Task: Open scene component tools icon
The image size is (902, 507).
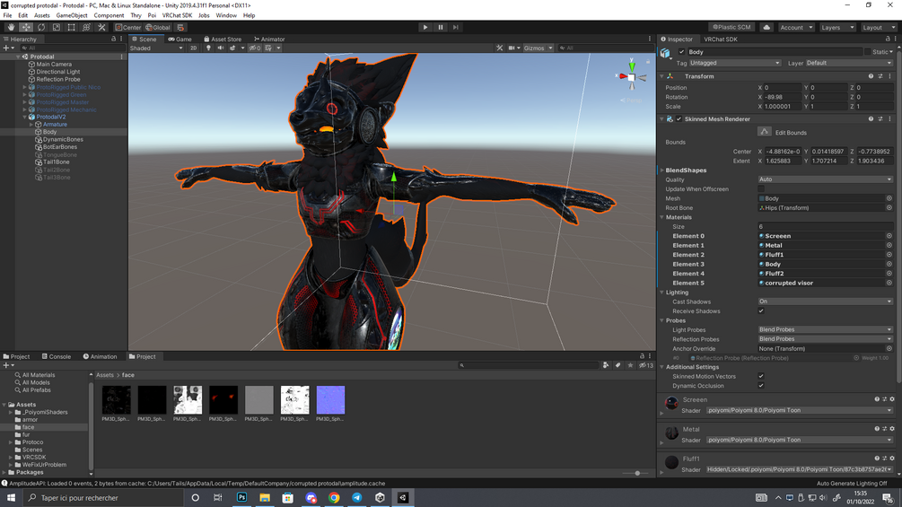Action: [x=499, y=48]
